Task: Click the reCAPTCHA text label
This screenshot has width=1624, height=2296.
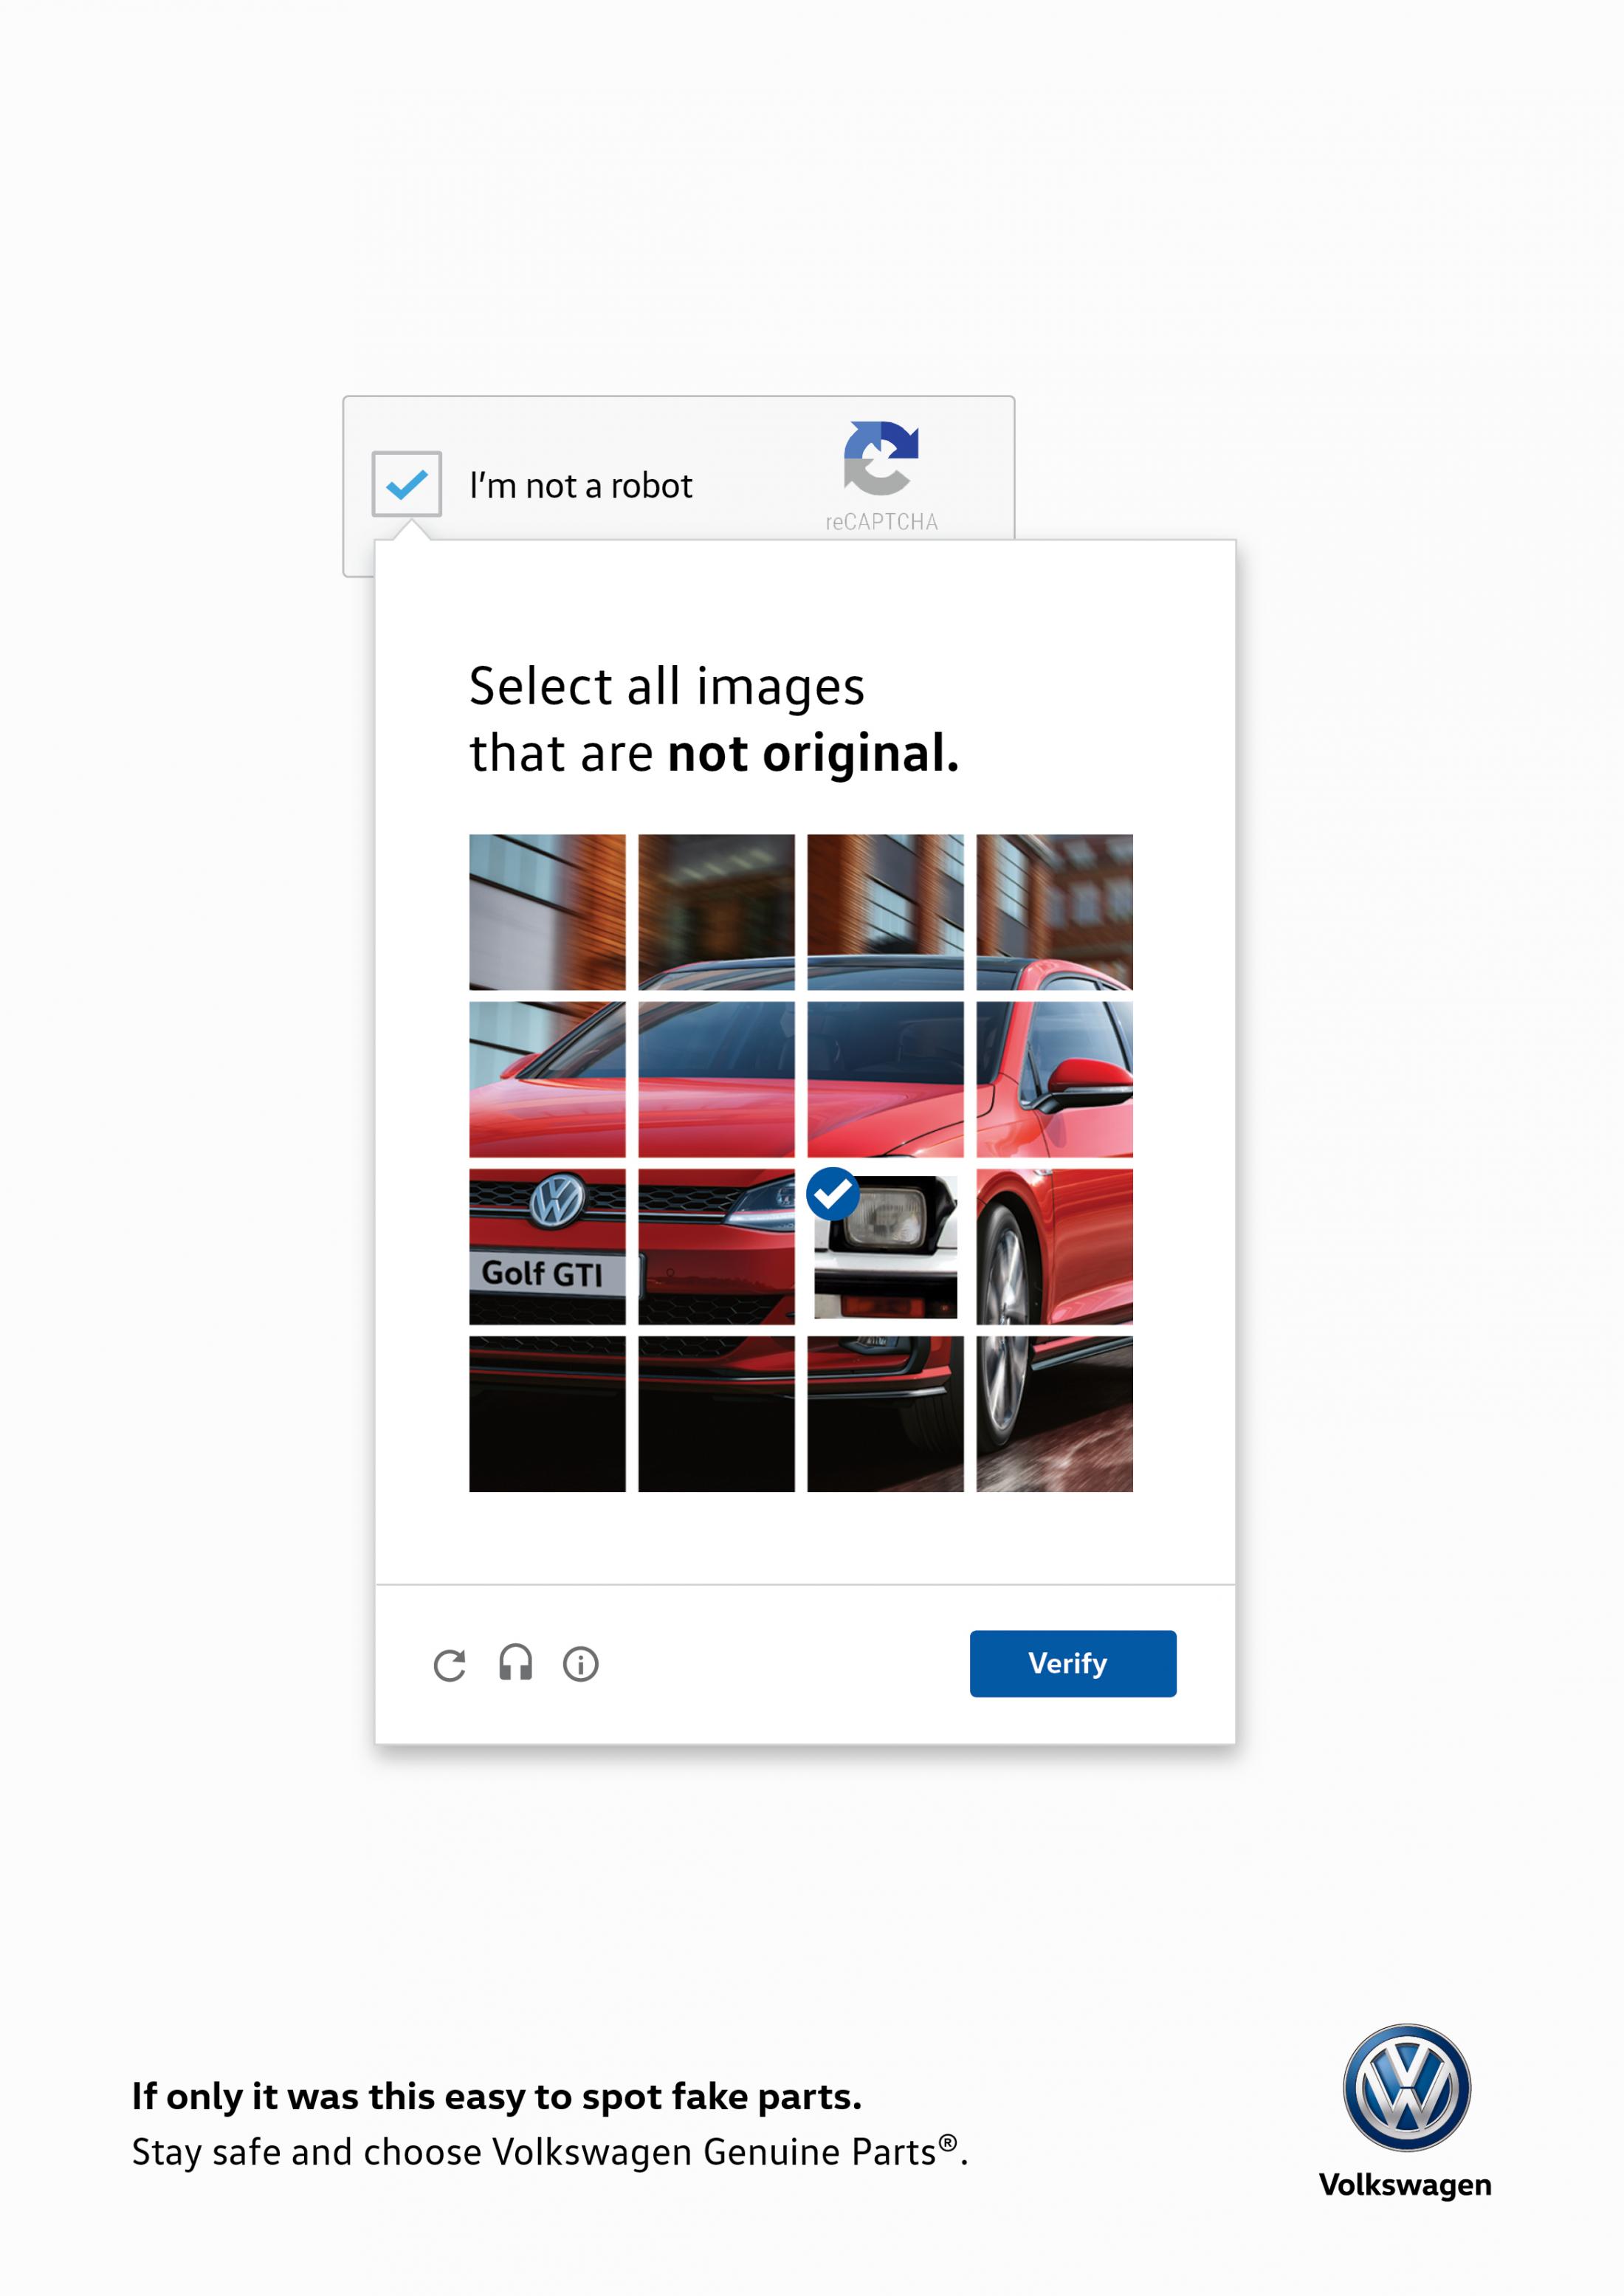Action: 881,522
